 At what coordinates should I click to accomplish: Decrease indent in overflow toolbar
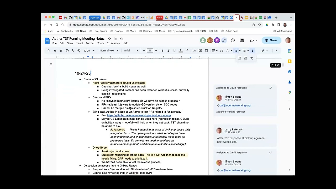coord(240,58)
